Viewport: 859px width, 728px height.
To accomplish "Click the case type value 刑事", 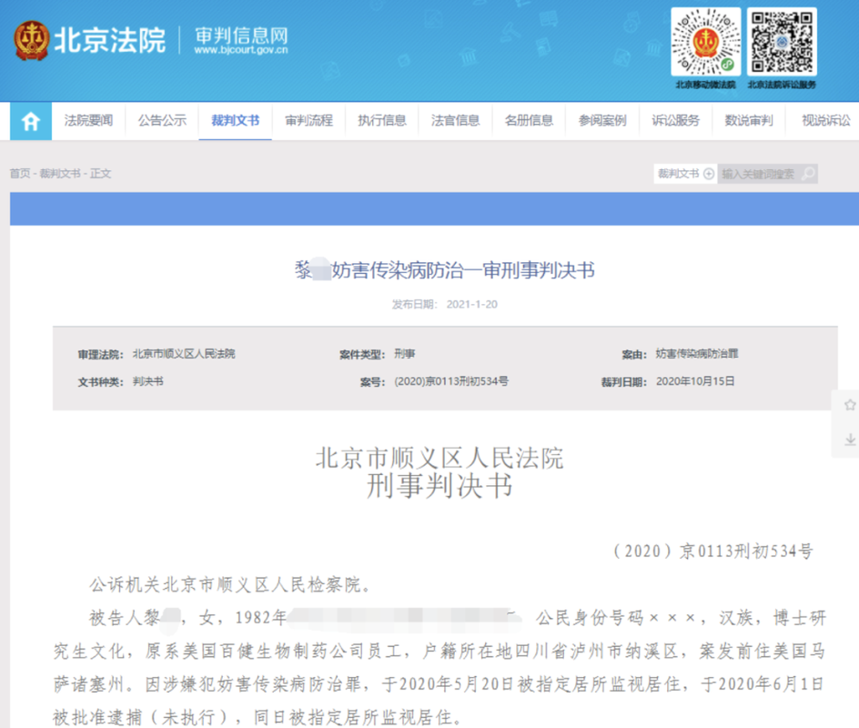I will coord(404,354).
